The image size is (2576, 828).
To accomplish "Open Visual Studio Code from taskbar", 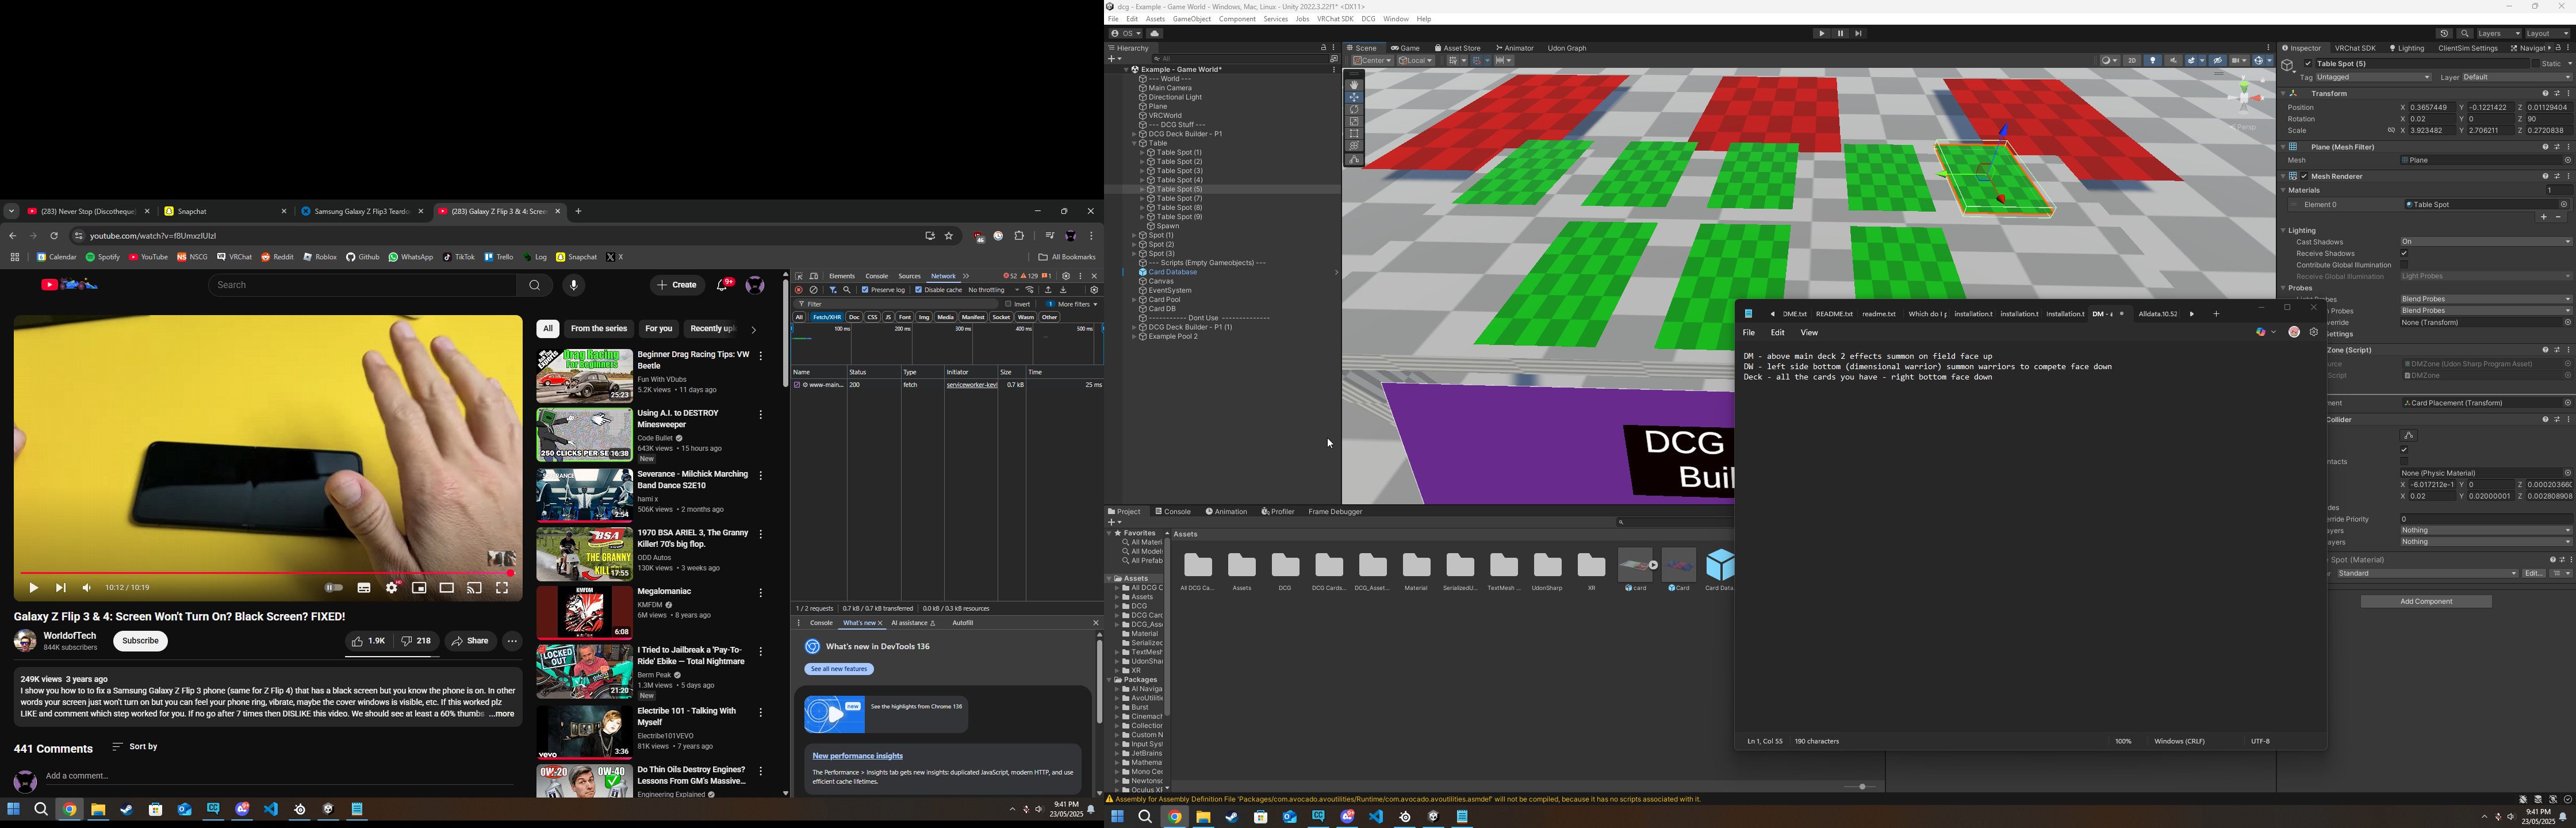I will [271, 809].
